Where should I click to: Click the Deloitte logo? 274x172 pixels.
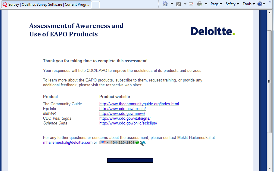tap(213, 31)
